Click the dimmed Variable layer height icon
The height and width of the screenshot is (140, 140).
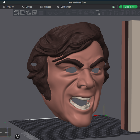pos(41,12)
